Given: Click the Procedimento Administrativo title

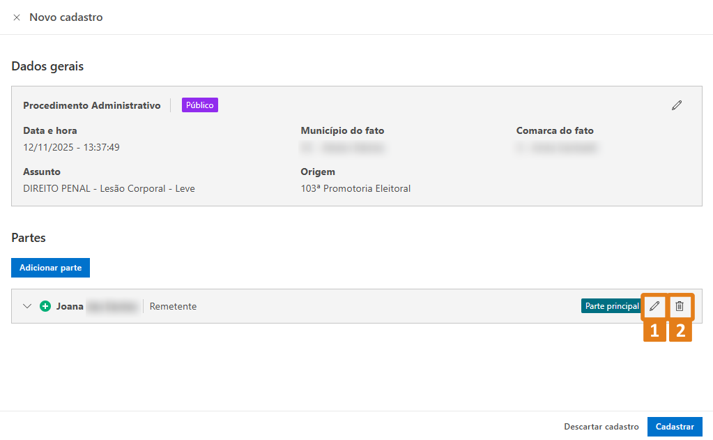Looking at the screenshot, I should [x=92, y=105].
